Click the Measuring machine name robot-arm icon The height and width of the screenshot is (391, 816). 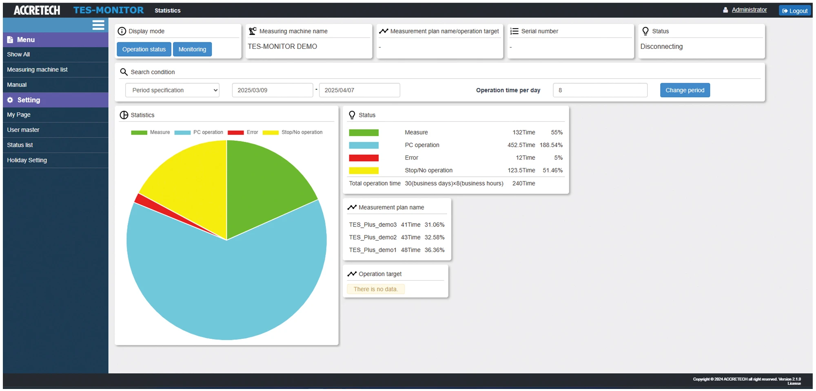[x=253, y=31]
